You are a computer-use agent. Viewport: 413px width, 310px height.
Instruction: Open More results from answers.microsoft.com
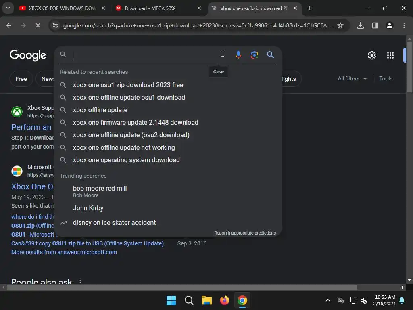pos(64,252)
